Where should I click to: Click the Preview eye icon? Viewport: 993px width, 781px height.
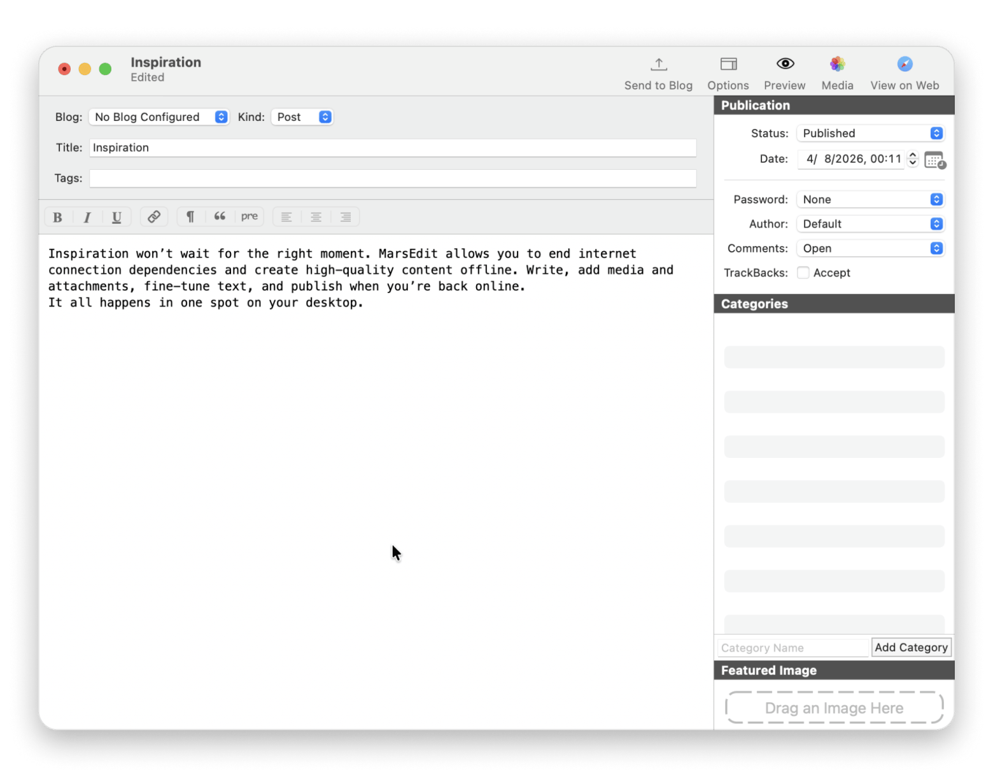[785, 64]
